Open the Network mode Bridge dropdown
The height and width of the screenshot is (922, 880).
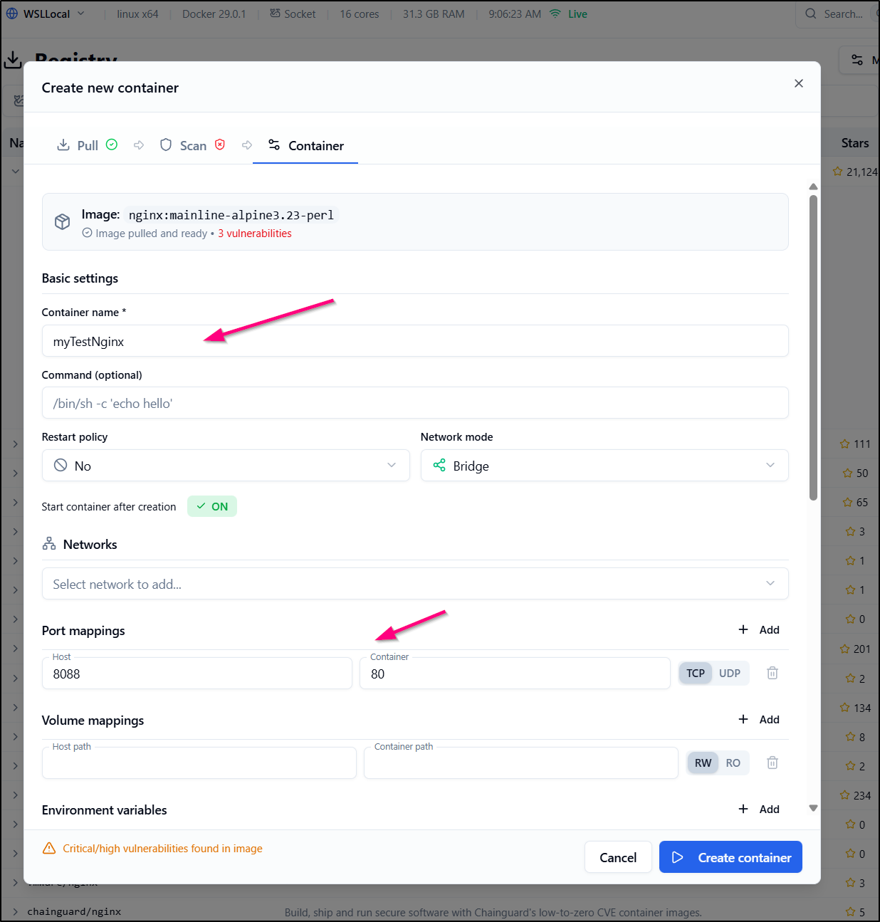coord(604,466)
